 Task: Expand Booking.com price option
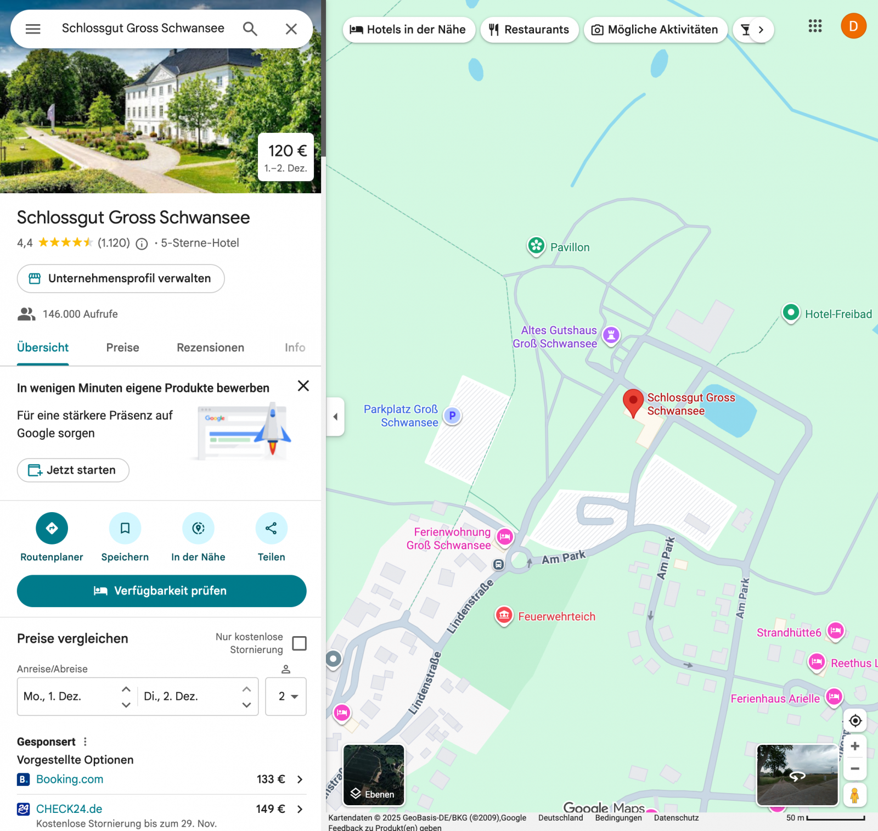point(300,779)
